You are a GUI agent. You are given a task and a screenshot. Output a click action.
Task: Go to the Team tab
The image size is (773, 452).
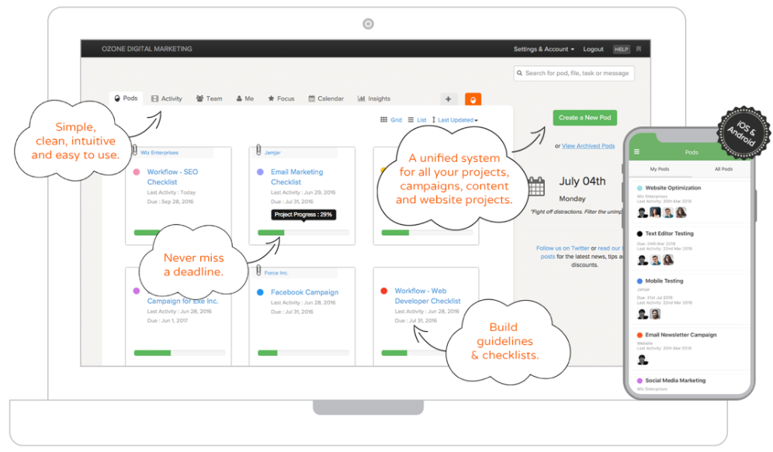click(209, 98)
